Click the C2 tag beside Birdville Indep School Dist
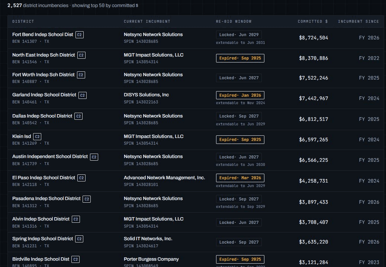Screen dimensions: 386x267 click(x=75, y=259)
